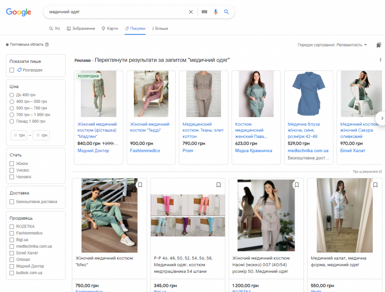Viewport: 385px width, 292px height.
Task: Check the Унісекс gender filter
Action: pyautogui.click(x=12, y=170)
